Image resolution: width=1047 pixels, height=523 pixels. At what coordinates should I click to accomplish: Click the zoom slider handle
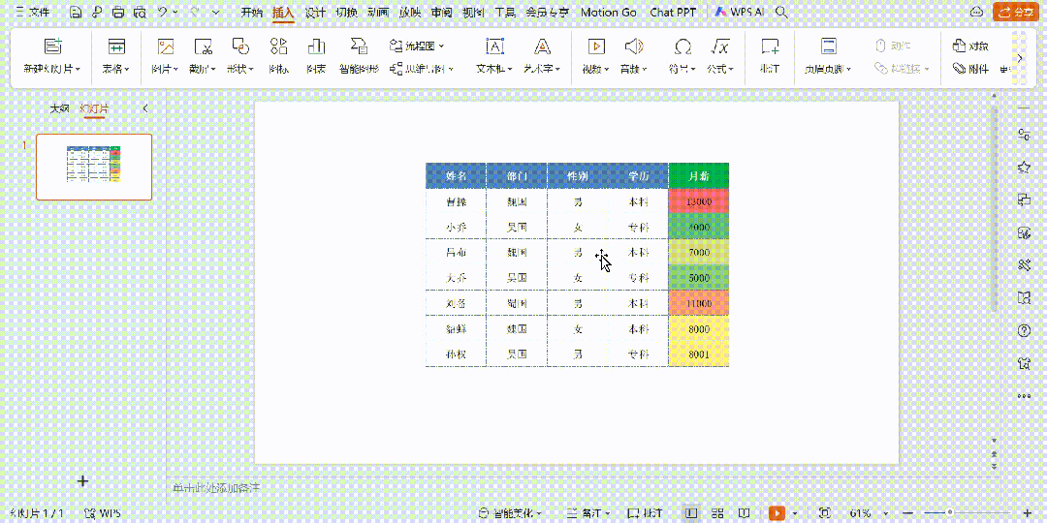pyautogui.click(x=949, y=513)
